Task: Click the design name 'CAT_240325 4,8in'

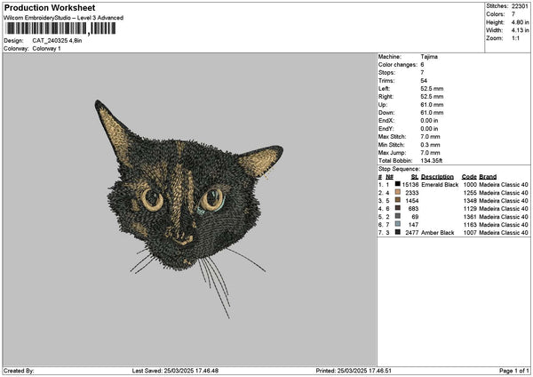Action: [x=57, y=41]
